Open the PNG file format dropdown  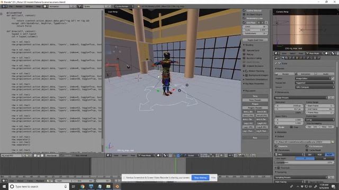coord(289,155)
